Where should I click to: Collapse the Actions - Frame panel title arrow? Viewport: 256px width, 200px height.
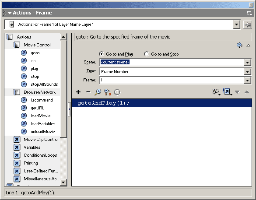(x=10, y=13)
